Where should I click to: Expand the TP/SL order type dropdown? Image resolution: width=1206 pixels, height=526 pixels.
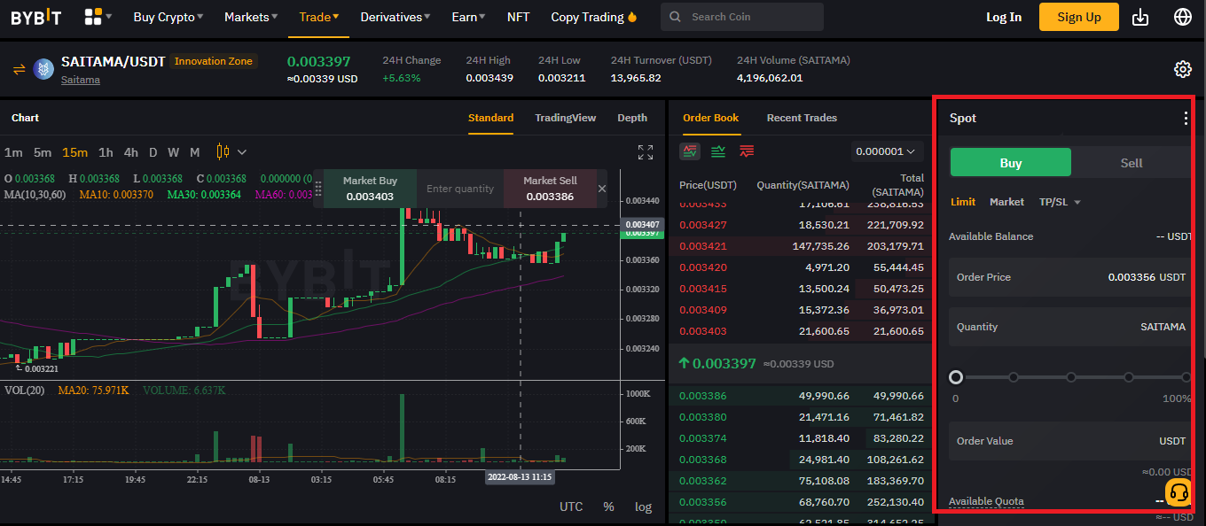[1060, 202]
